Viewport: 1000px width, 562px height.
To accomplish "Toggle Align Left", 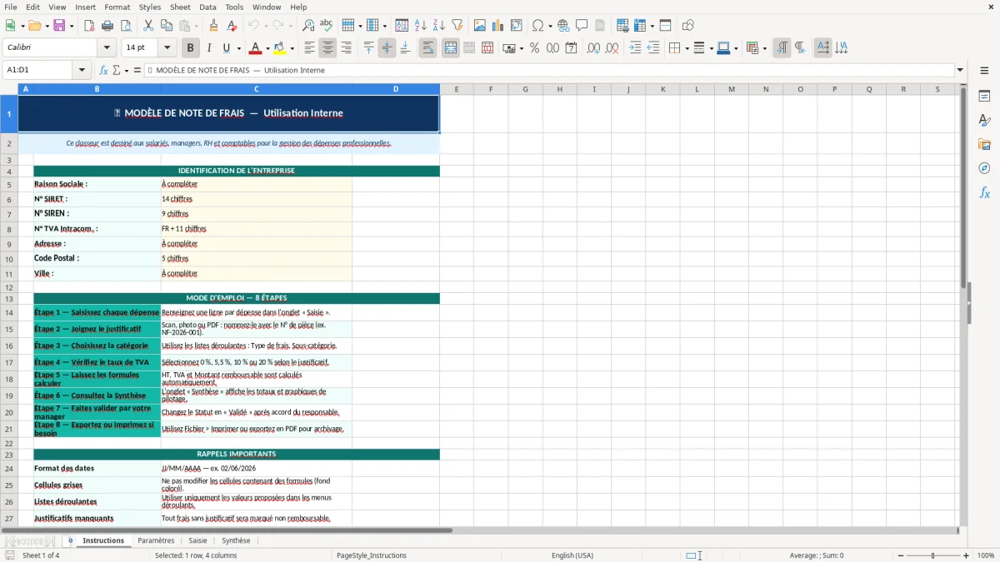I will [x=309, y=48].
